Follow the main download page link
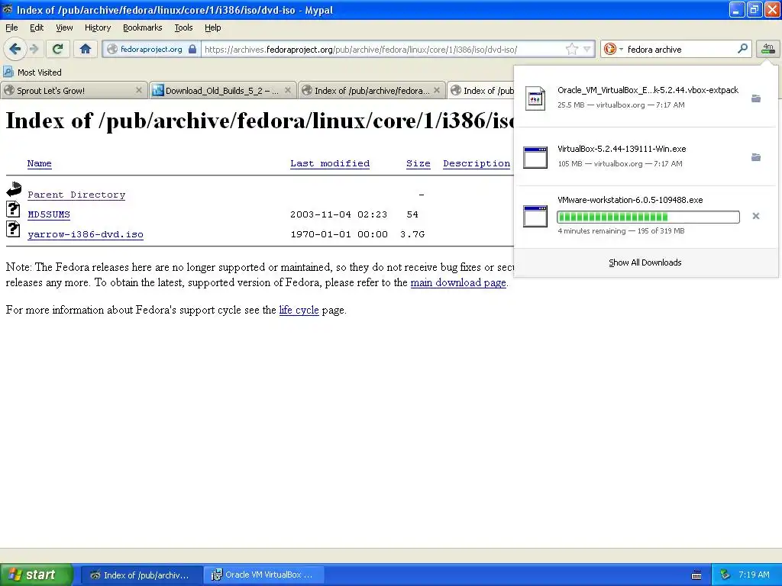The width and height of the screenshot is (782, 586). [458, 282]
